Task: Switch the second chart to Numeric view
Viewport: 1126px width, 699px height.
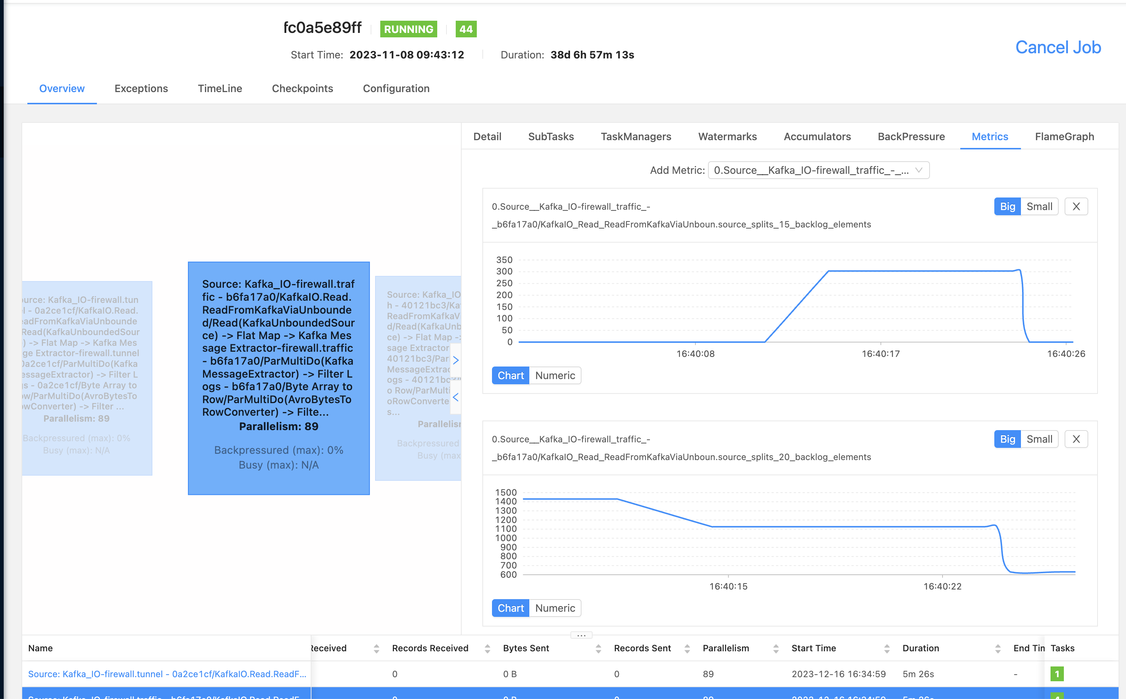Action: tap(555, 608)
